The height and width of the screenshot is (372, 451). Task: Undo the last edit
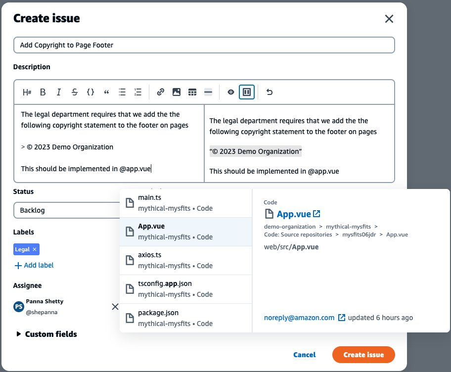point(269,92)
